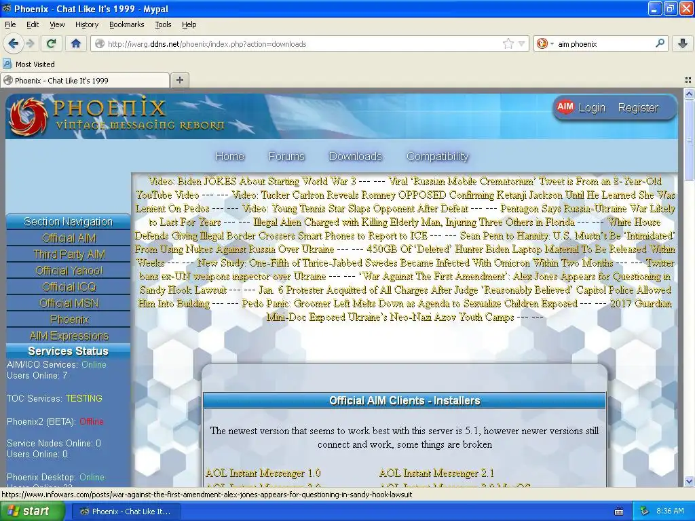Open 'Biden JOKES About Starting World War 3' headline

click(x=252, y=181)
